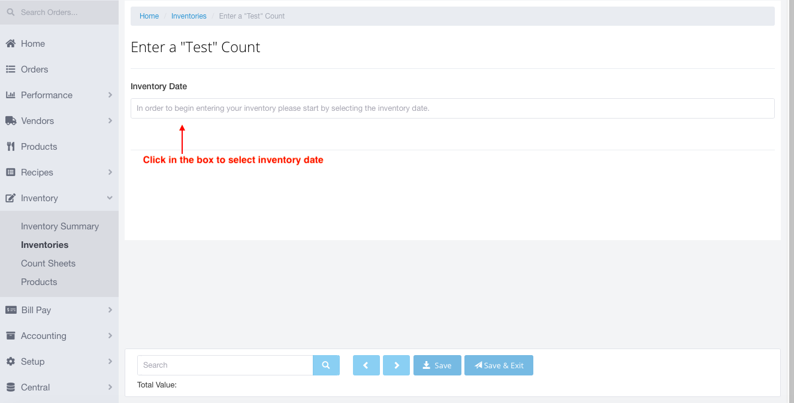The image size is (794, 403).
Task: Go to previous item with left arrow button
Action: 366,365
